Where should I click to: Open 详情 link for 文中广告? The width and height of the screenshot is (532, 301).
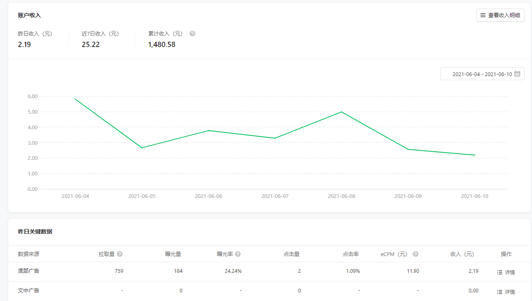(x=510, y=292)
